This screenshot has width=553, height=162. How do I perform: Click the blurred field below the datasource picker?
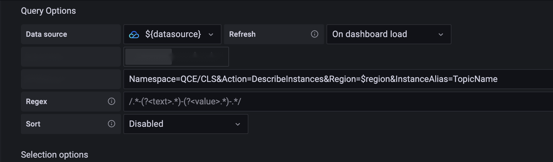pyautogui.click(x=176, y=57)
